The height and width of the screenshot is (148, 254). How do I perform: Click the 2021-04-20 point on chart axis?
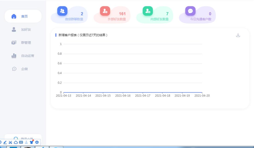coord(202,92)
